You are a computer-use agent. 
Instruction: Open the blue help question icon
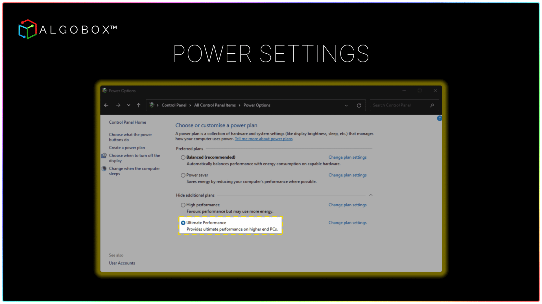439,118
